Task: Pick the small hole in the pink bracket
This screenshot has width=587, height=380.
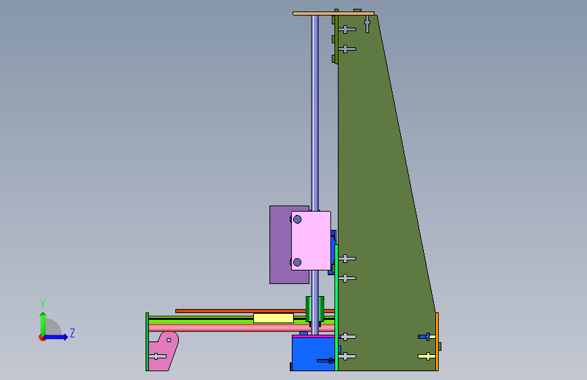Action: pos(169,340)
